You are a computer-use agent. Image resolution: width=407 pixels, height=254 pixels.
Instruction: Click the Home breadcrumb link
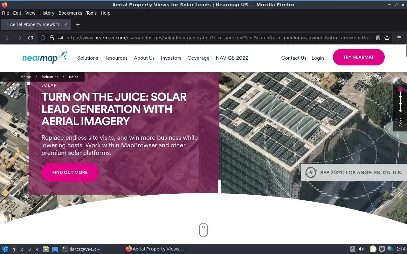[x=26, y=77]
